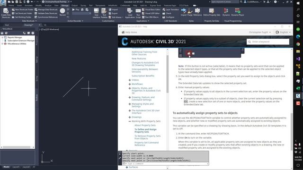Click CAD Standards Check
This screenshot has height=170, width=303.
(167, 13)
